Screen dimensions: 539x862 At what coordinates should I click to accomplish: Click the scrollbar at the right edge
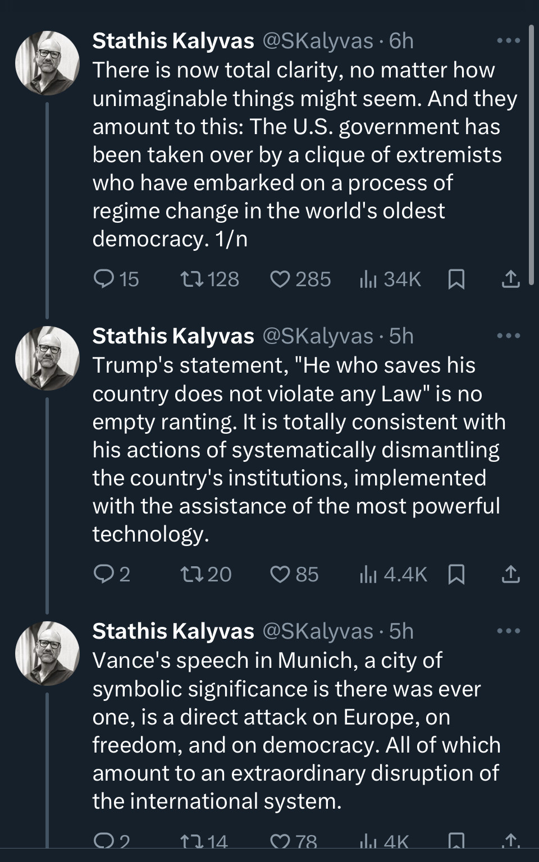(531, 152)
